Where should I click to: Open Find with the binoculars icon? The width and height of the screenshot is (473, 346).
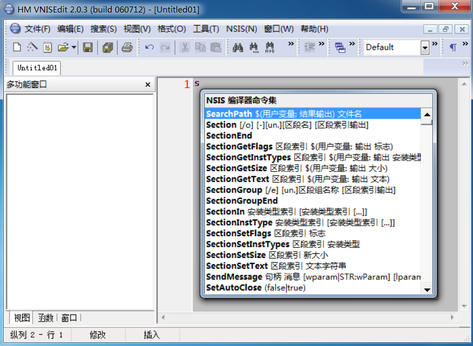pyautogui.click(x=238, y=47)
